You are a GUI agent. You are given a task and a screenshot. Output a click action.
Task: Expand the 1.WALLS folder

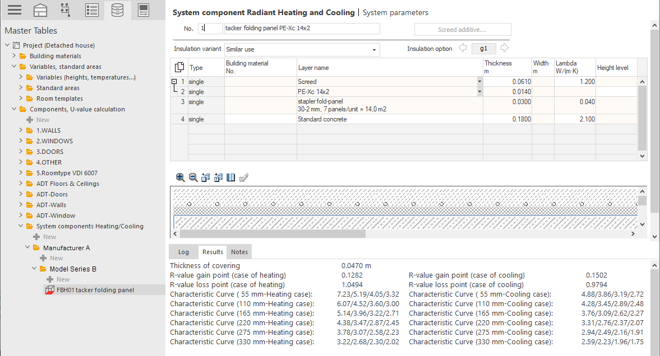(x=21, y=130)
